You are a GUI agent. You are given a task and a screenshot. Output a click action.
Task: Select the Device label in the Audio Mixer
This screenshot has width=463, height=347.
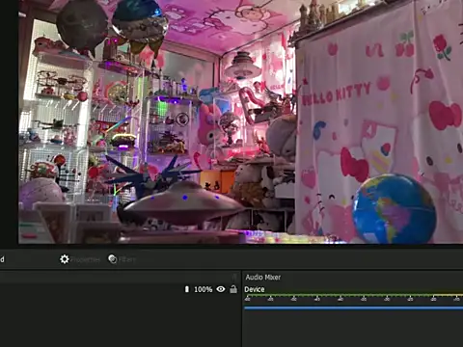(255, 289)
